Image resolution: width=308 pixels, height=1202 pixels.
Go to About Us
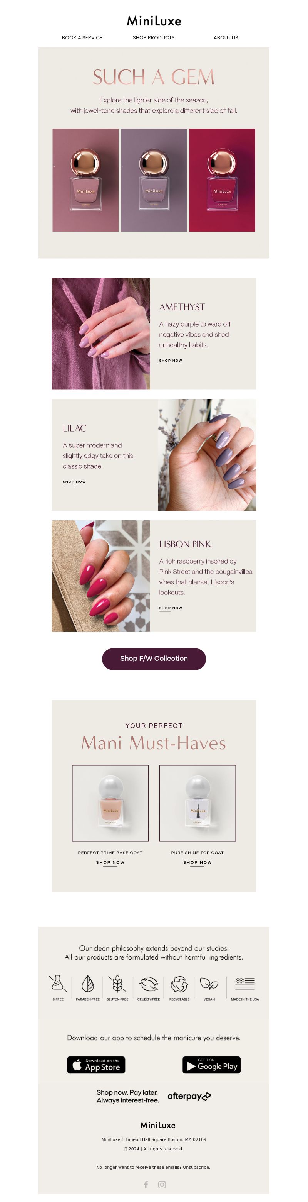pos(226,38)
